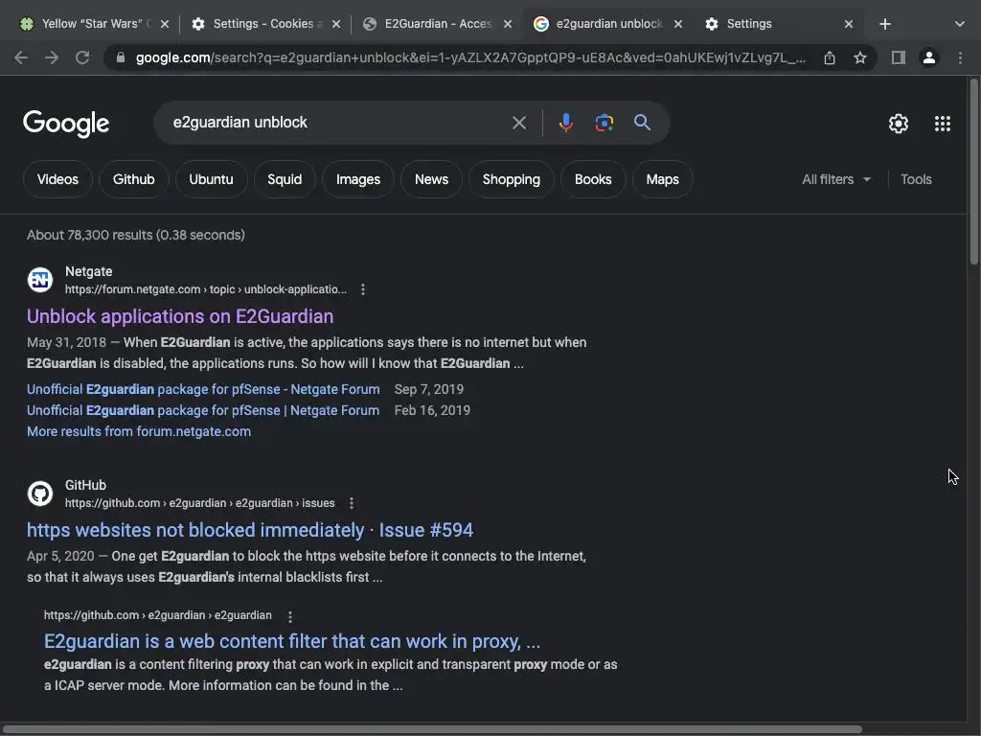
Task: Open the Netgate result options menu
Action: pyautogui.click(x=363, y=289)
